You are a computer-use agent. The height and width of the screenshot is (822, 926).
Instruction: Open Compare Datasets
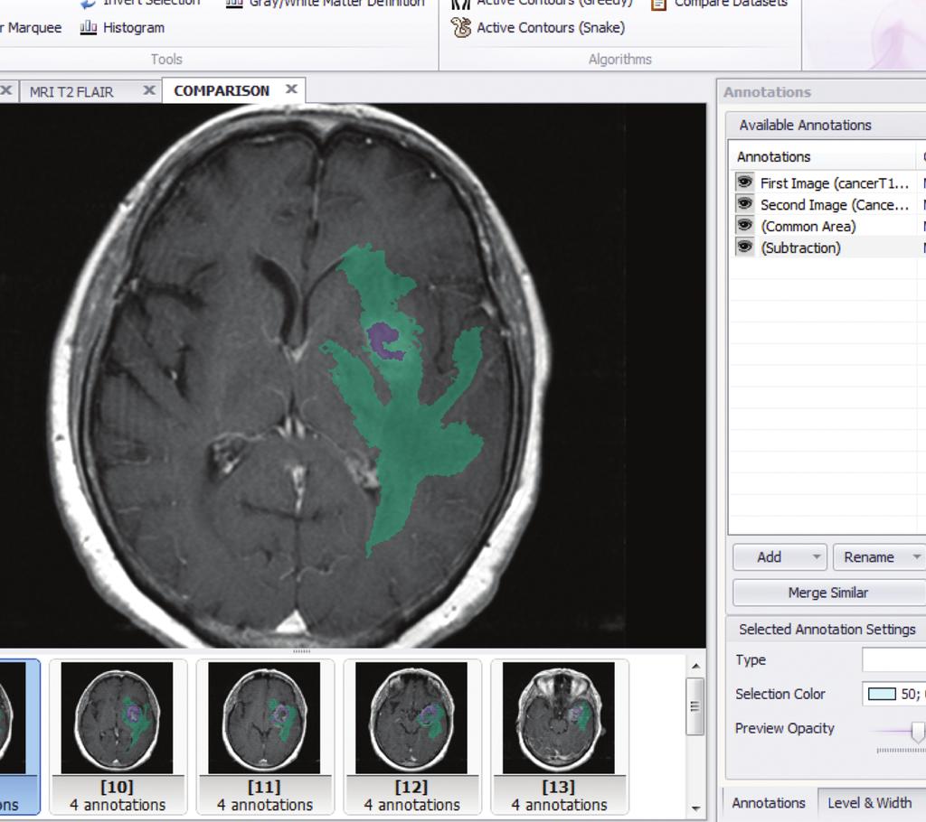pos(719,3)
